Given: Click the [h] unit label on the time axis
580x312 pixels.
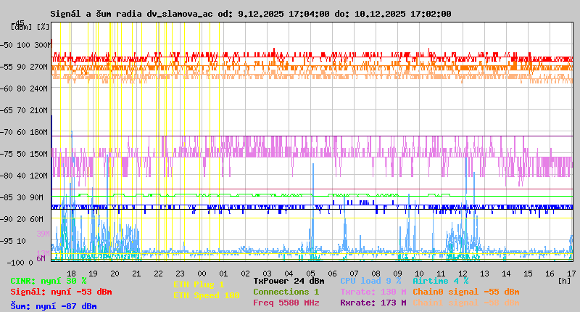Looking at the screenshot, I should coord(564,281).
